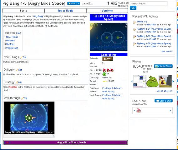
Task: Jump to Difficulty contents entry
Action: [x=10, y=41]
